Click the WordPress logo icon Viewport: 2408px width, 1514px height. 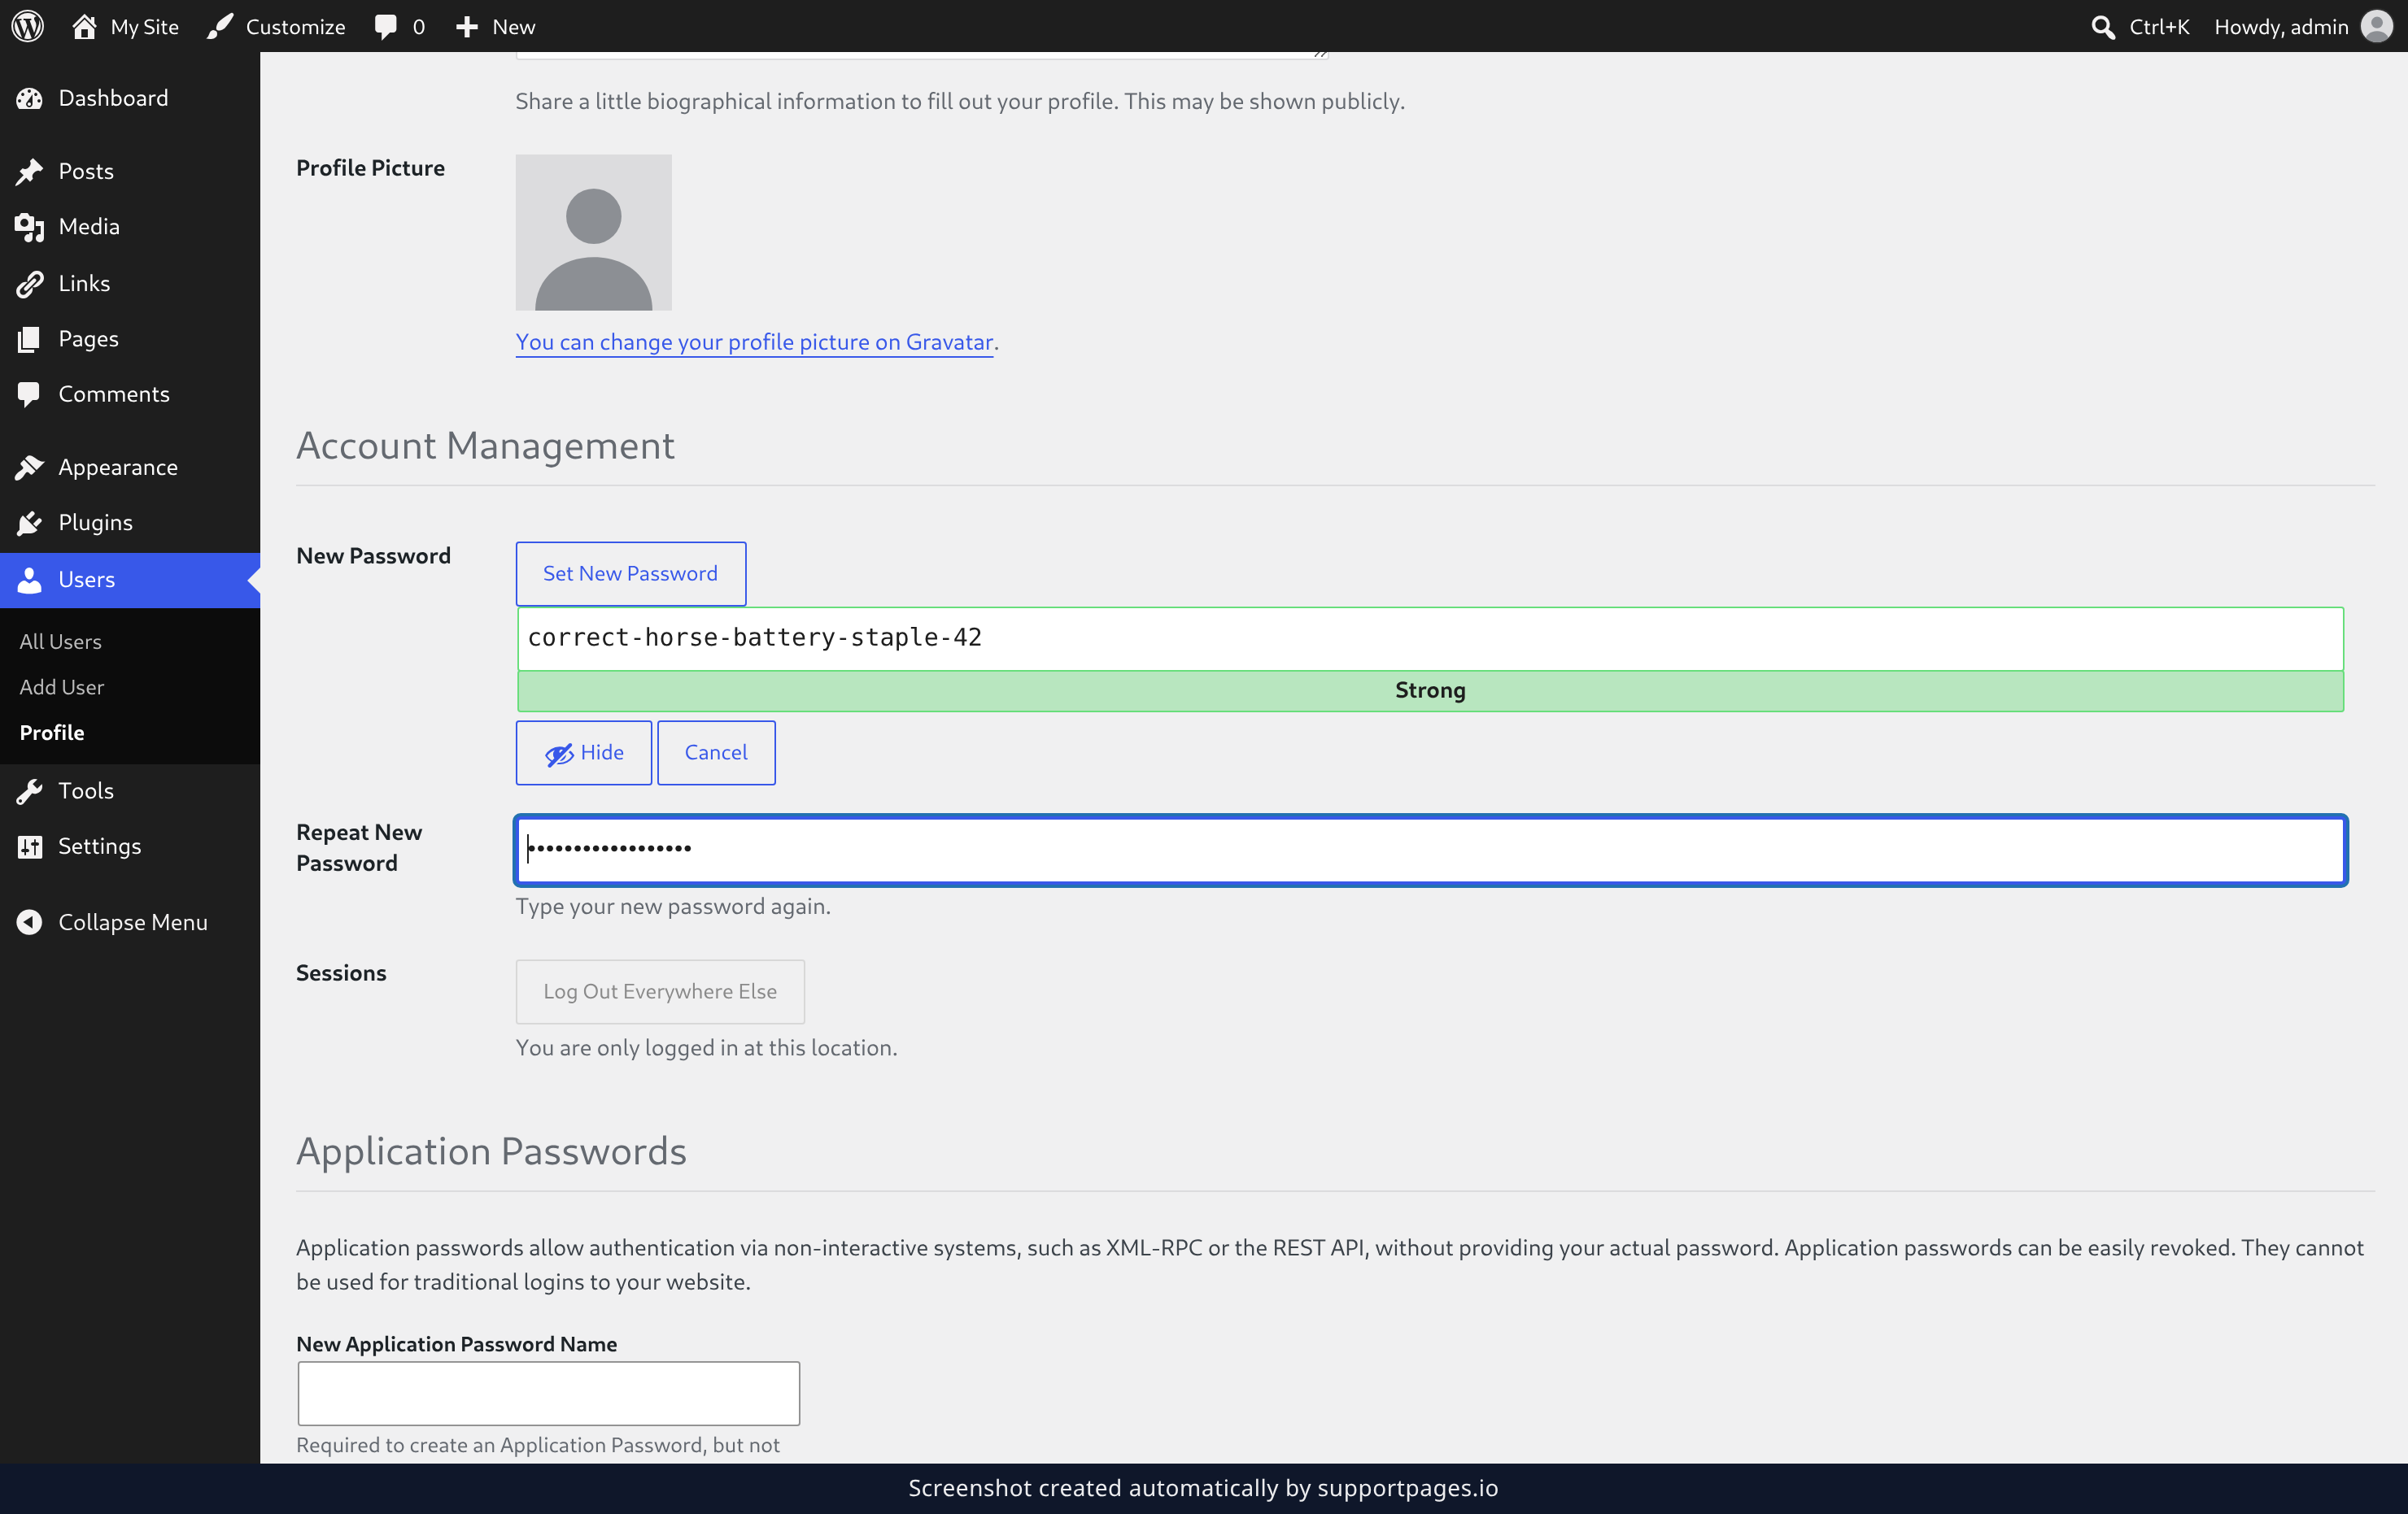tap(27, 26)
